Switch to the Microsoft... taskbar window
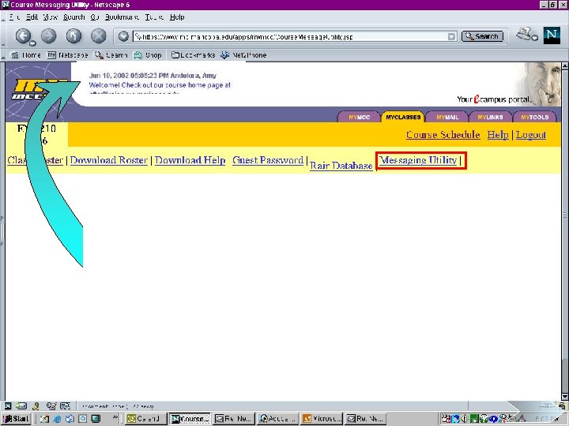This screenshot has width=569, height=426. click(x=322, y=419)
